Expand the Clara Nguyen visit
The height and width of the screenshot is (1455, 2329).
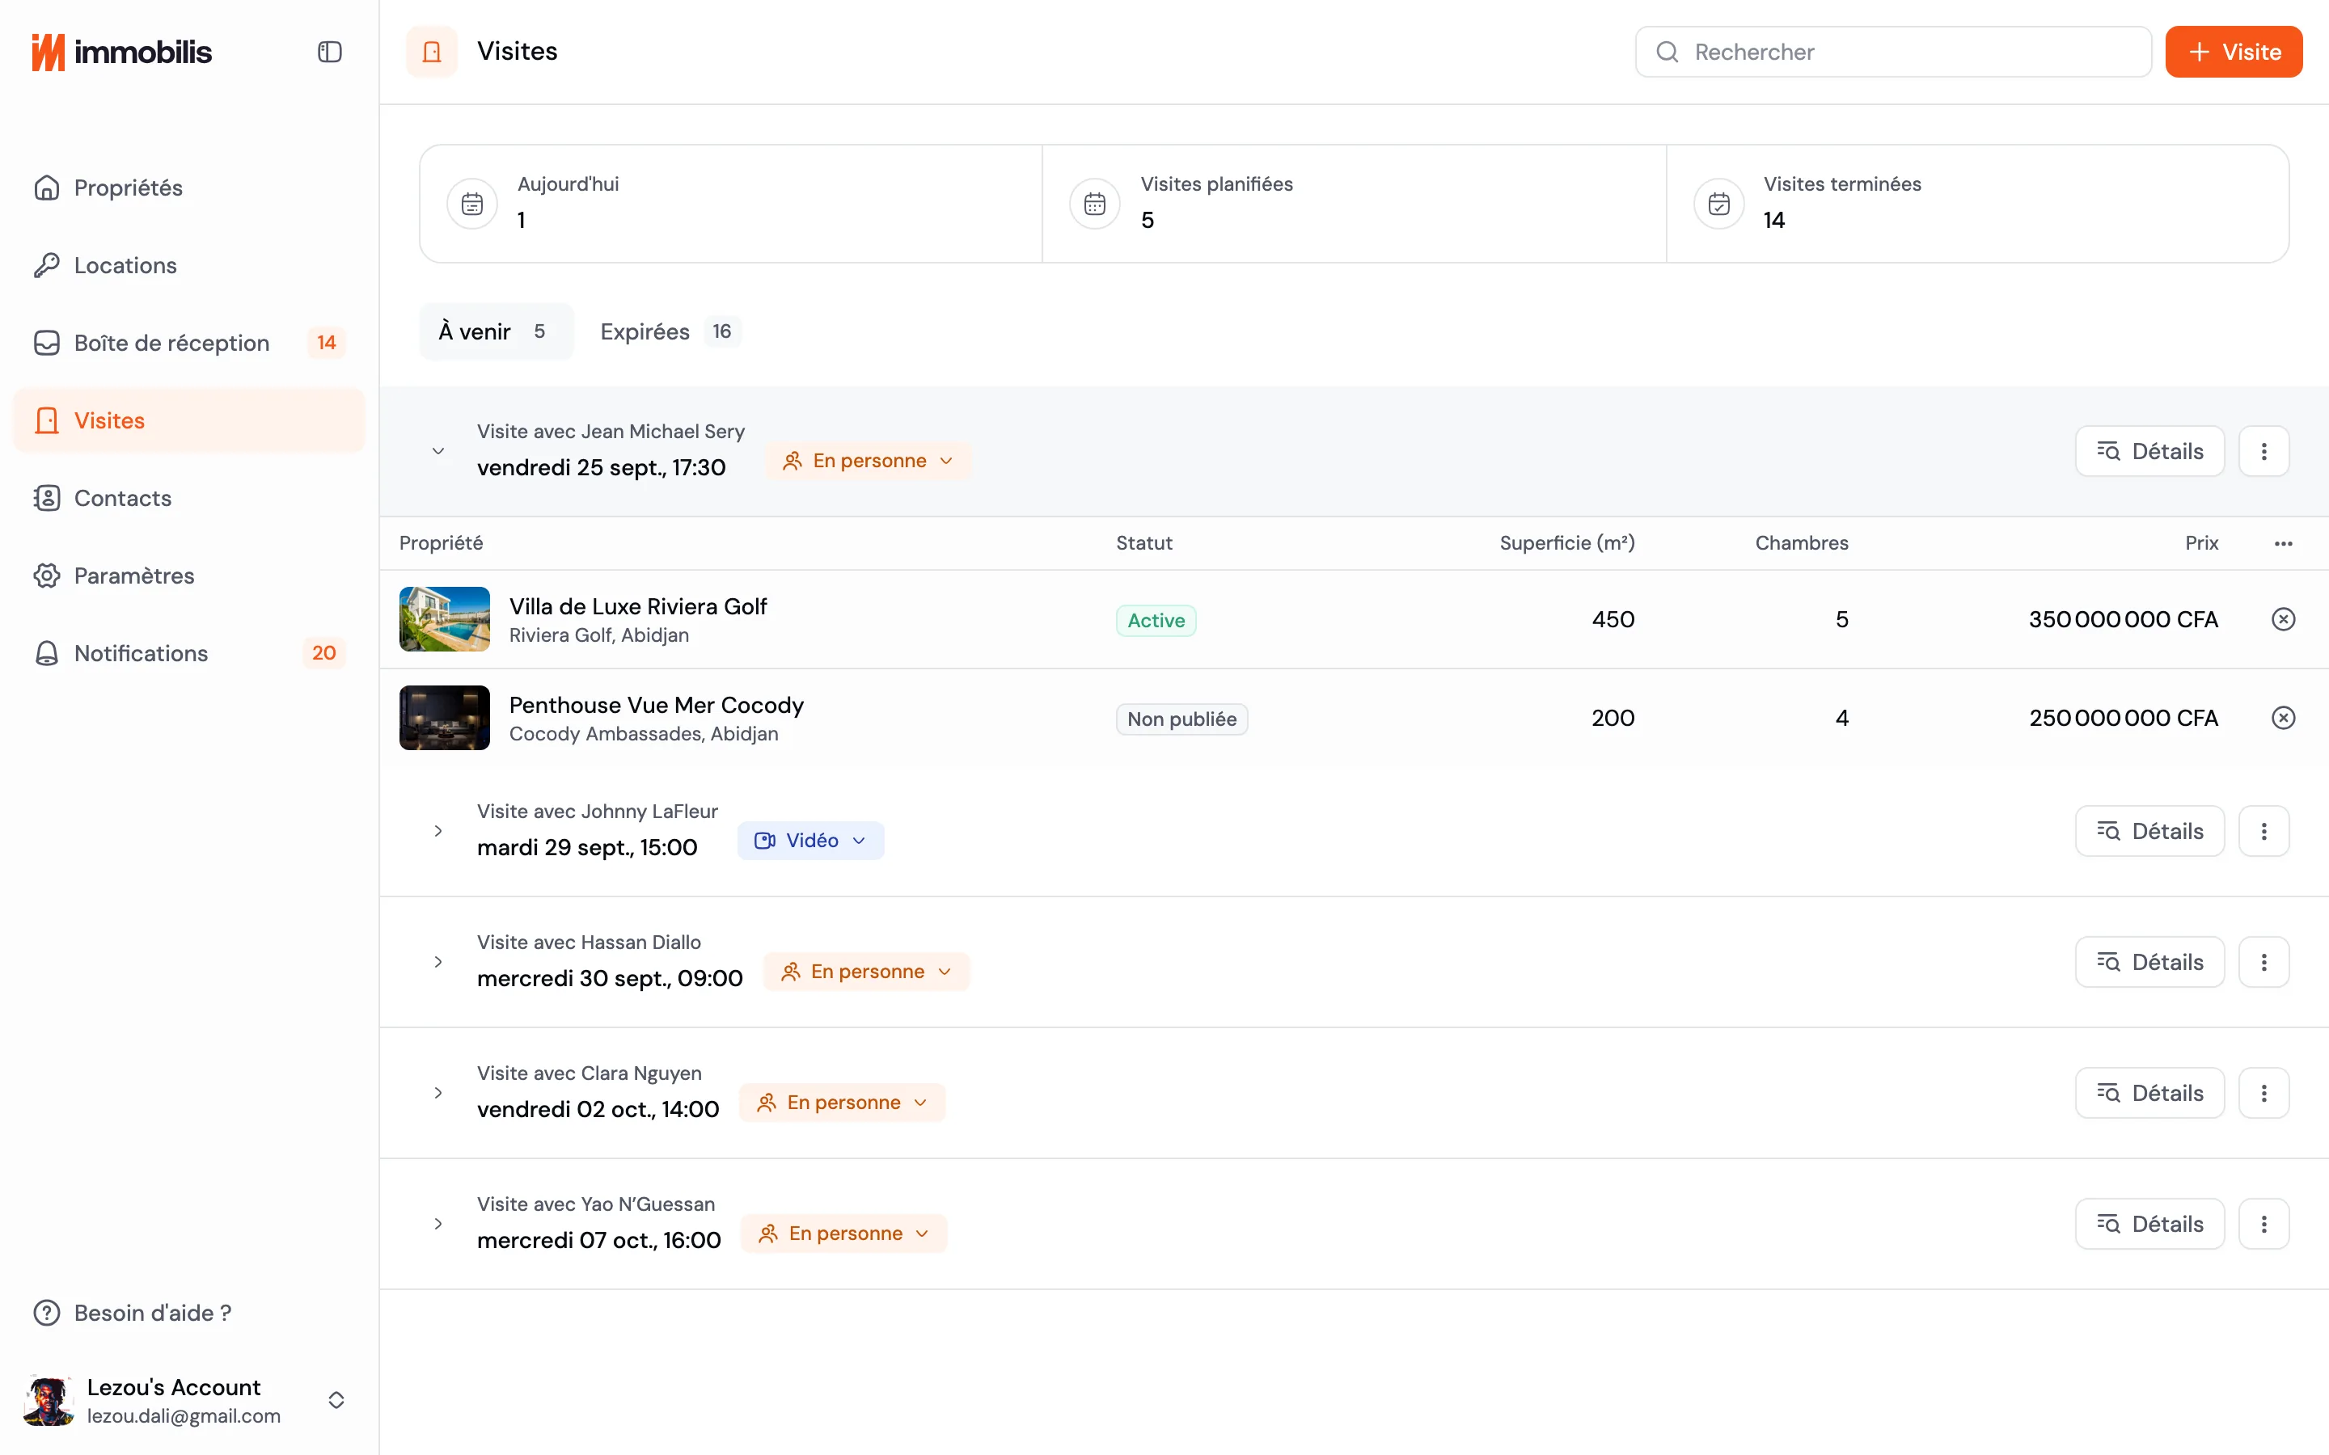tap(437, 1092)
